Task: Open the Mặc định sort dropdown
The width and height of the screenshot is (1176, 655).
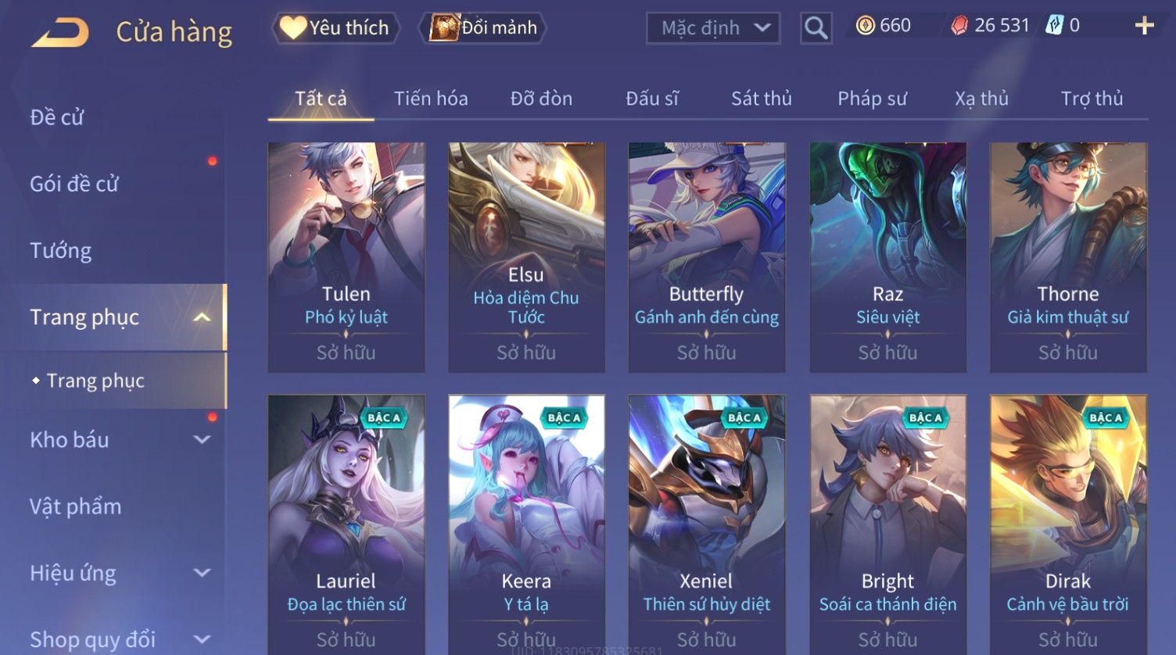Action: point(713,28)
